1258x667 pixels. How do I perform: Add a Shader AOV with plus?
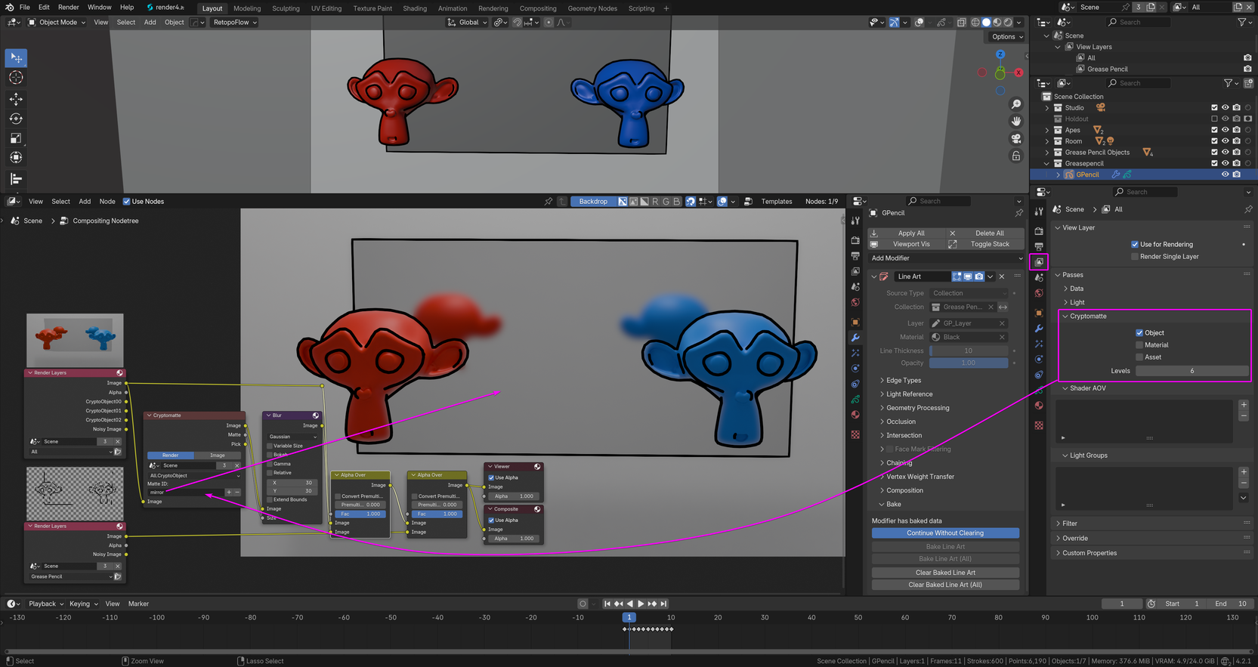coord(1244,405)
